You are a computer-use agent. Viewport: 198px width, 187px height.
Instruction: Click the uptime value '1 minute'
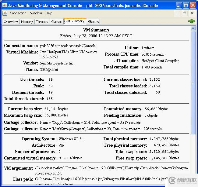click(x=148, y=48)
